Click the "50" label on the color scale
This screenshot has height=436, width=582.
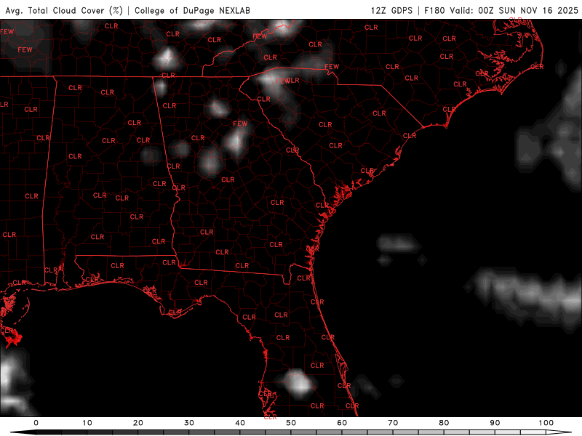291,423
